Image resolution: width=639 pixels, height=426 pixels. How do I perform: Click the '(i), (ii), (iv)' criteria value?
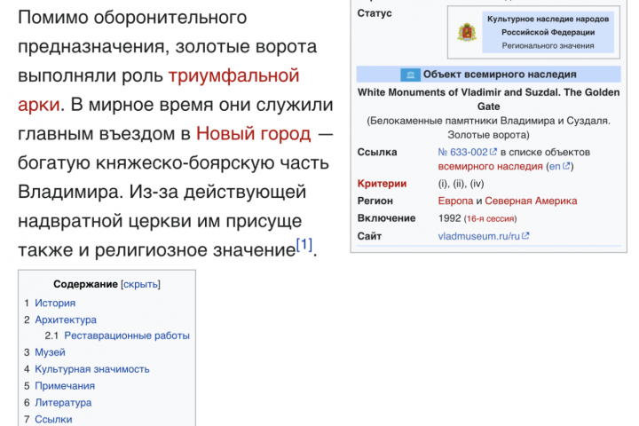point(461,184)
